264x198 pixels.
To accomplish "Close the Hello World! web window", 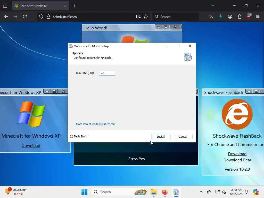I will pos(175,27).
